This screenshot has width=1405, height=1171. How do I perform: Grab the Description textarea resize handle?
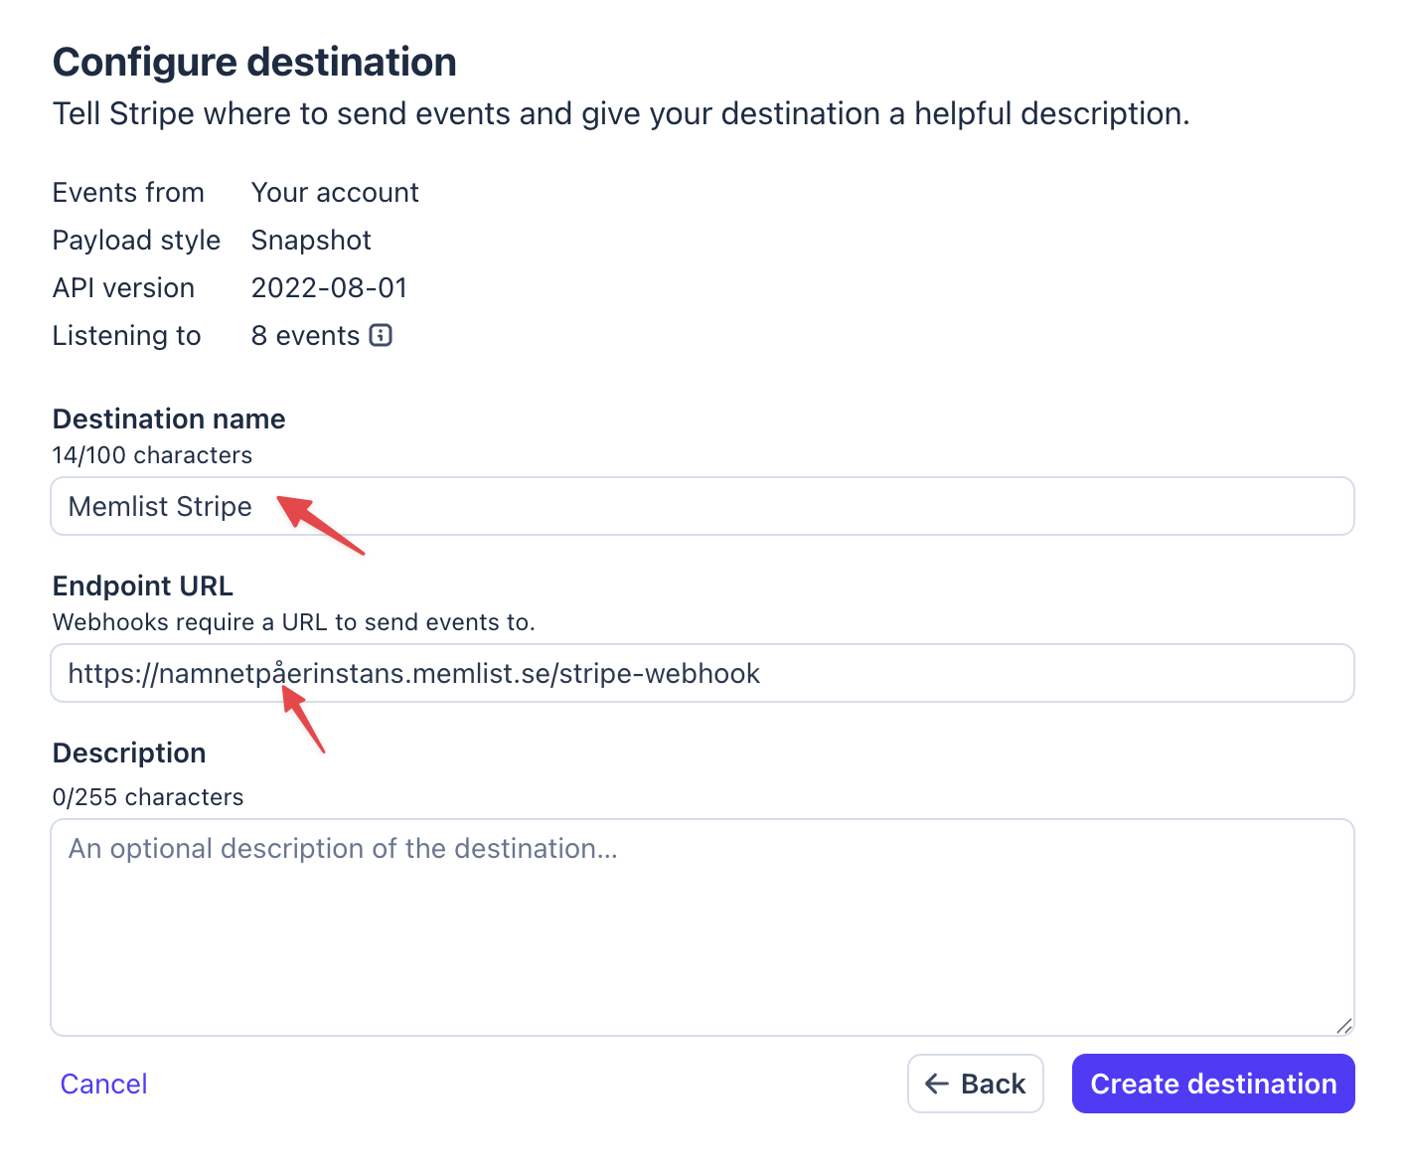(1343, 1025)
